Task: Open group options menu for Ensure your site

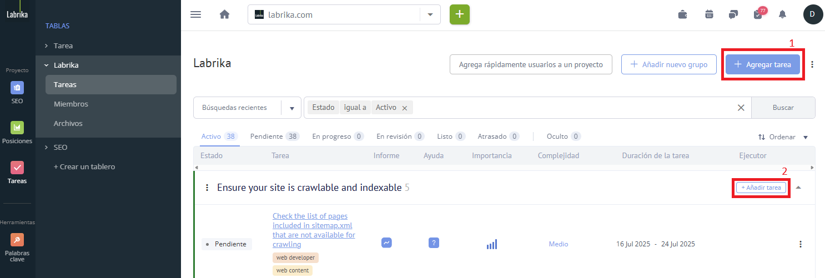Action: pos(207,188)
